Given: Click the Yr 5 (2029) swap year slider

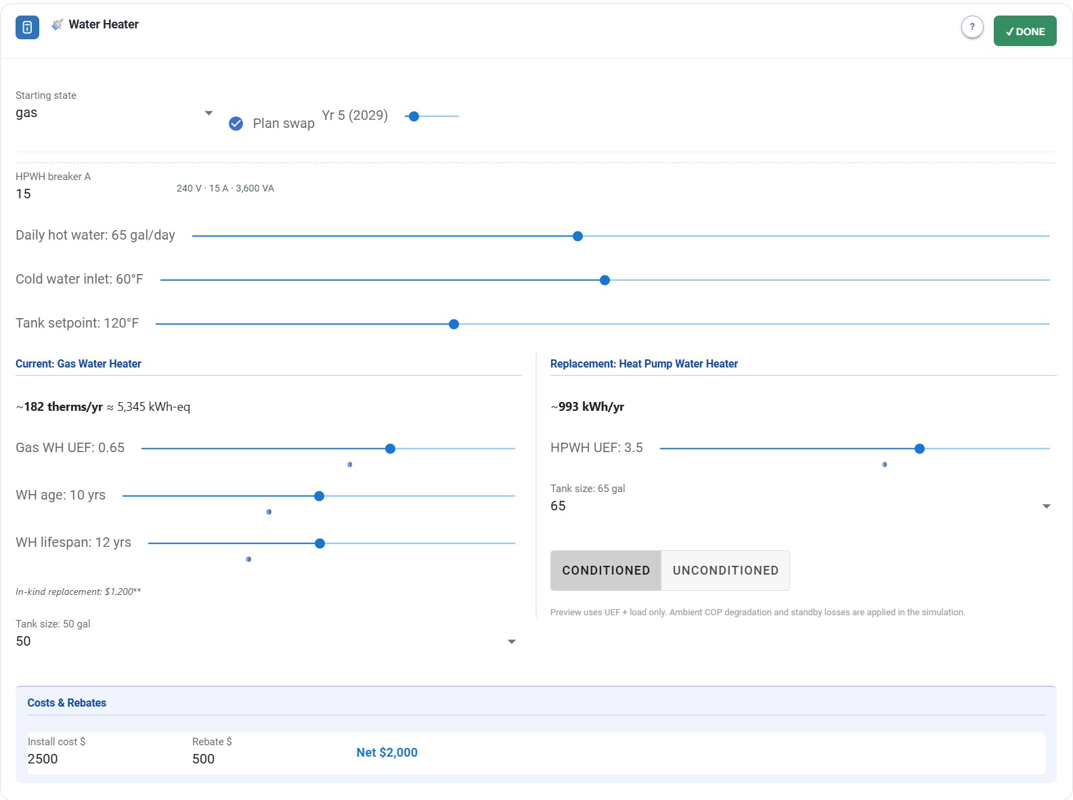Looking at the screenshot, I should 431,116.
